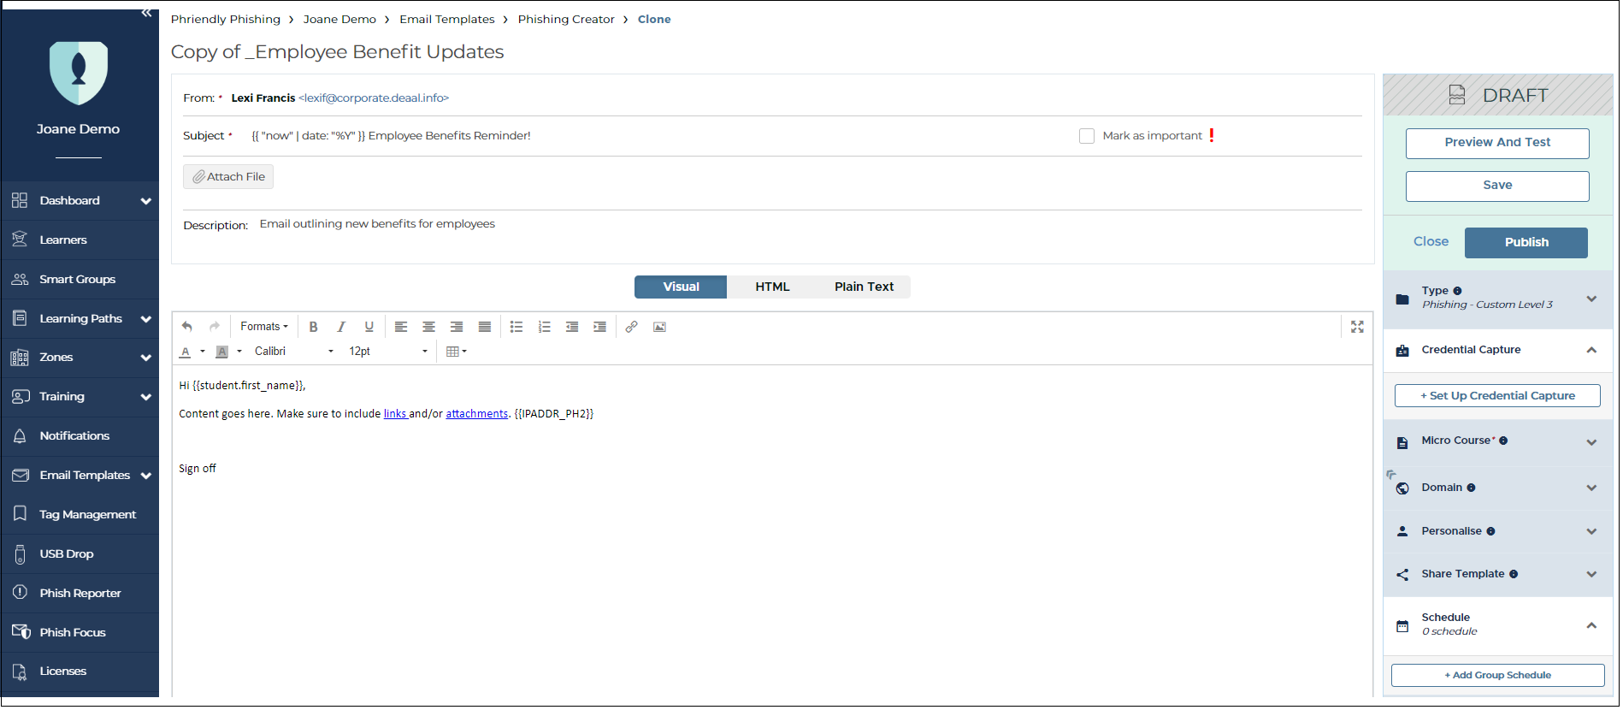Align text right
This screenshot has height=710, width=1623.
[x=457, y=327]
